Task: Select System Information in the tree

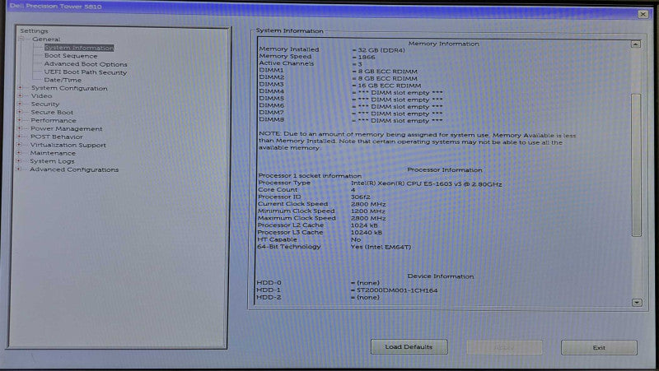Action: [79, 48]
